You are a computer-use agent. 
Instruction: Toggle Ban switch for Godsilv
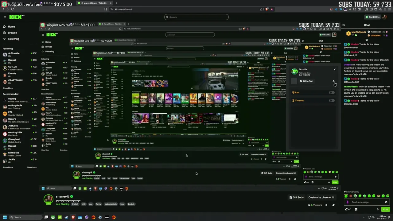[x=332, y=92]
